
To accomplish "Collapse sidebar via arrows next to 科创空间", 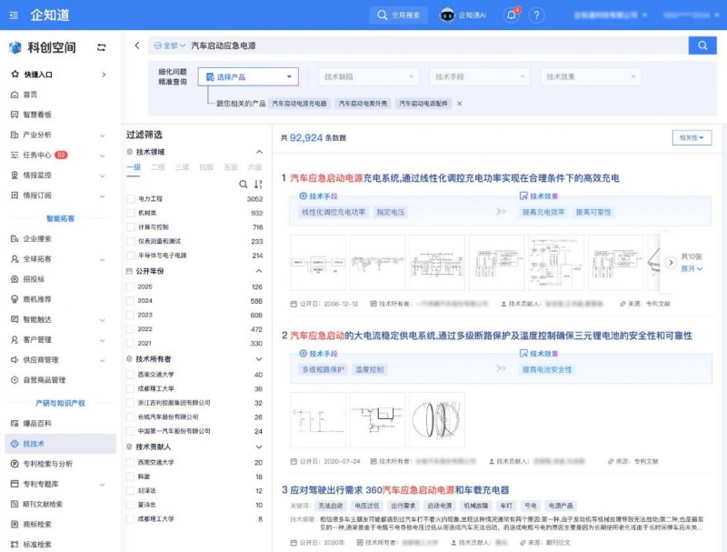I will click(100, 47).
